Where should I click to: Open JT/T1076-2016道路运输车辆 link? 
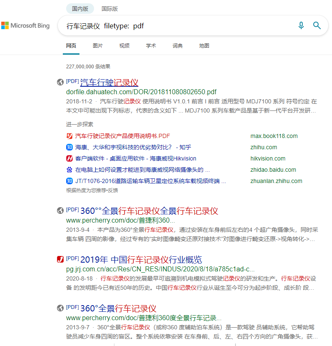(x=151, y=181)
